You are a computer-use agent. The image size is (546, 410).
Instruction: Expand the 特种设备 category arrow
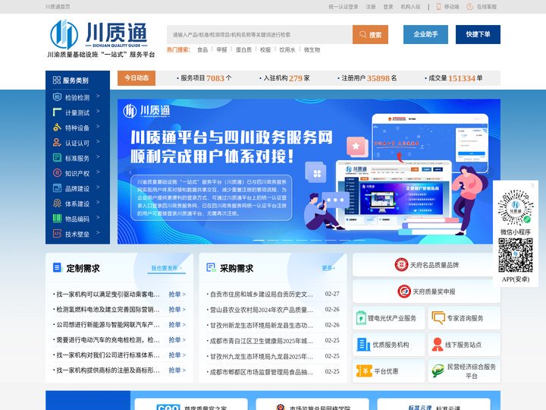[98, 126]
